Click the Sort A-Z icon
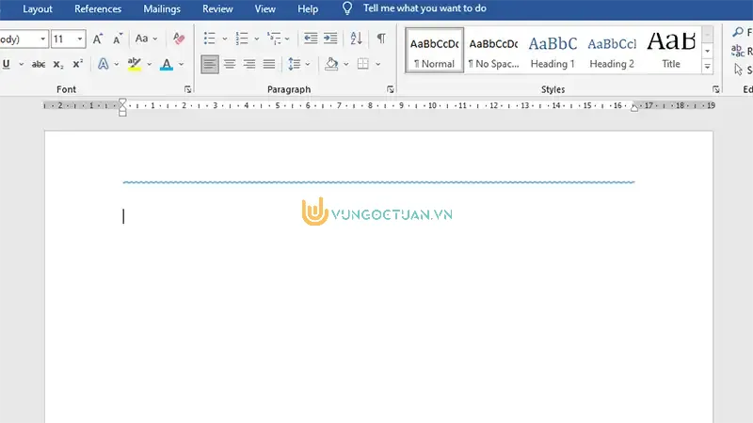753x423 pixels. click(356, 39)
